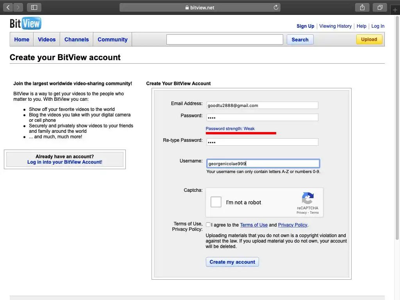
Task: Tick the Terms of Use agreement checkbox
Action: tap(208, 225)
